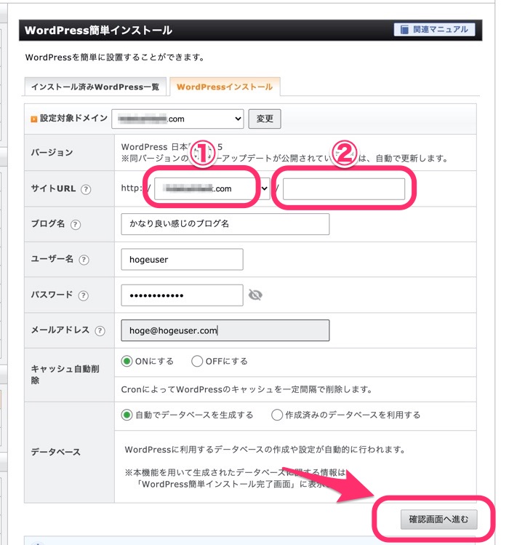Click the メールアドレス input field
509x545 pixels.
(225, 330)
